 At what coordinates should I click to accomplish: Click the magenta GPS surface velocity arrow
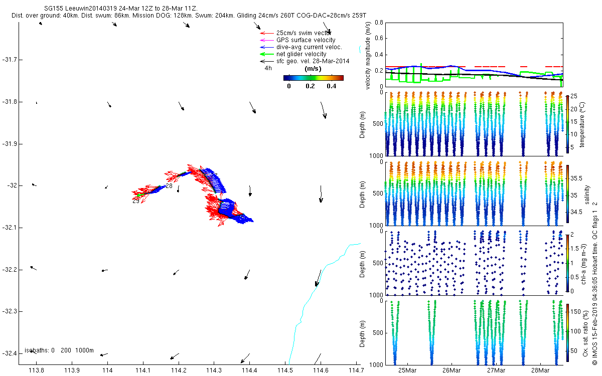pyautogui.click(x=265, y=40)
